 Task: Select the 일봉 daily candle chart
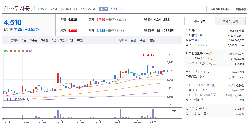tap(133, 40)
